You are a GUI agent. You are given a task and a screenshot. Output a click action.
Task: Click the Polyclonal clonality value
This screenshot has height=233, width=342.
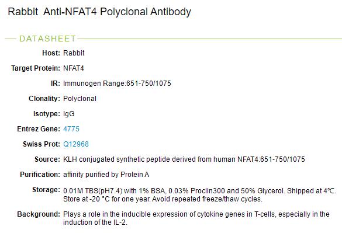pyautogui.click(x=80, y=99)
